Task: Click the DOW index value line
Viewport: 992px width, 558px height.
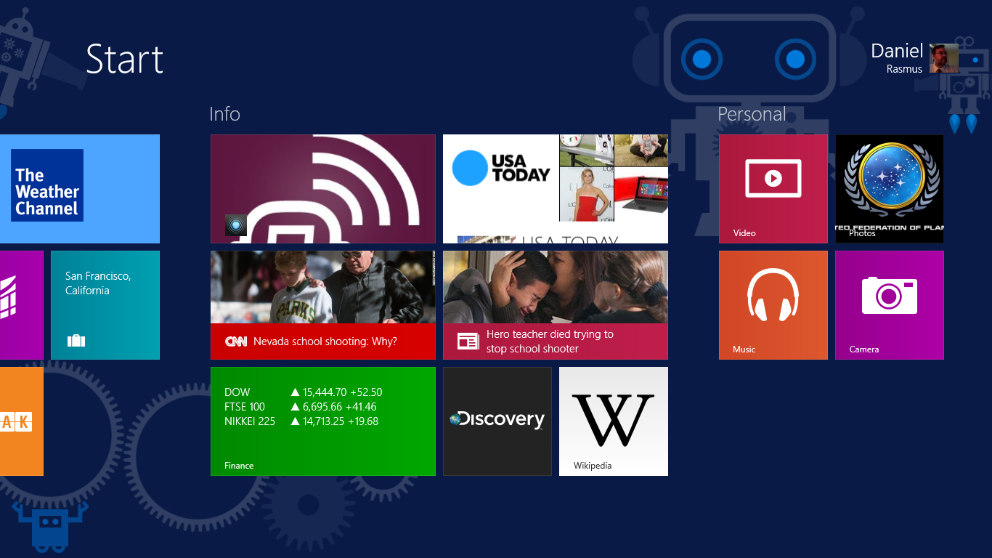Action: coord(303,392)
